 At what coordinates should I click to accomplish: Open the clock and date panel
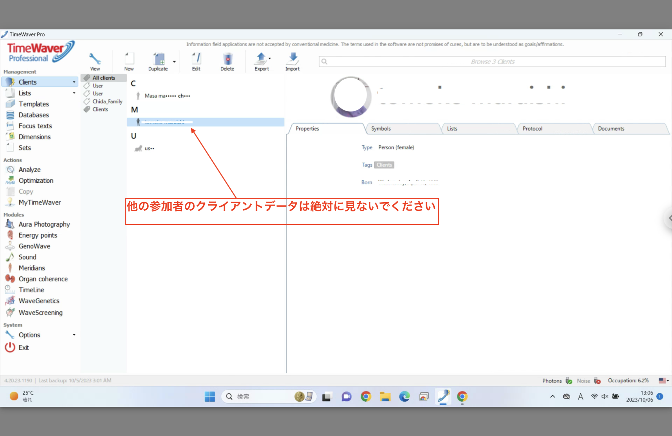point(640,396)
